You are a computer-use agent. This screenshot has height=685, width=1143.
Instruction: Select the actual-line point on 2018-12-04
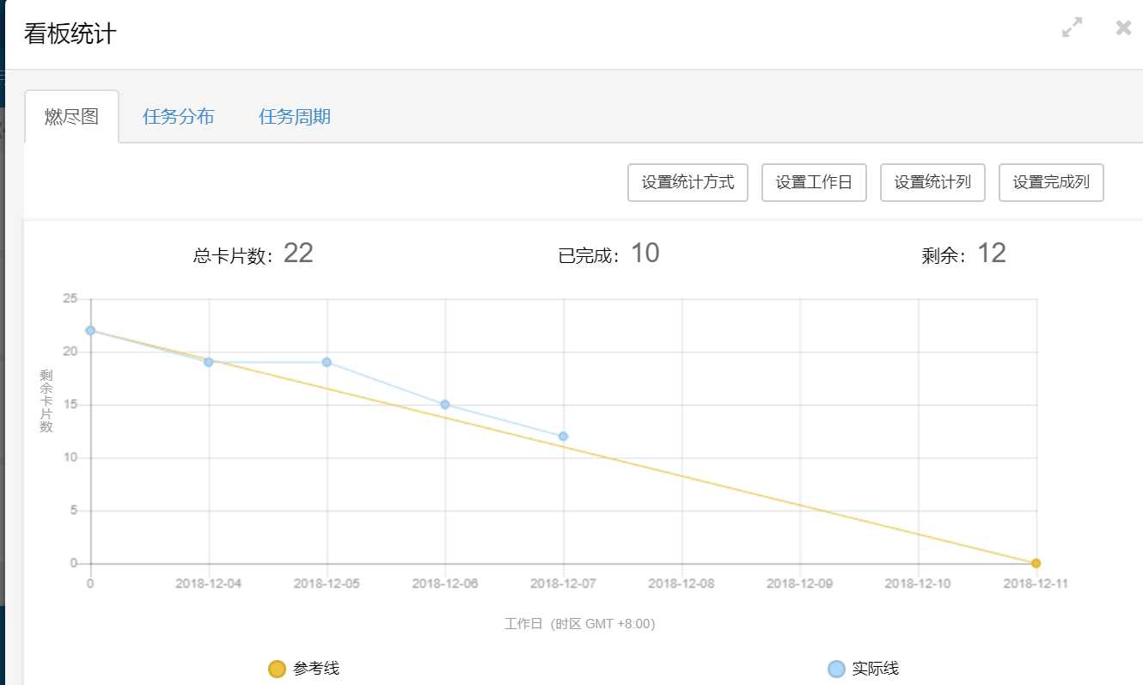click(x=208, y=362)
